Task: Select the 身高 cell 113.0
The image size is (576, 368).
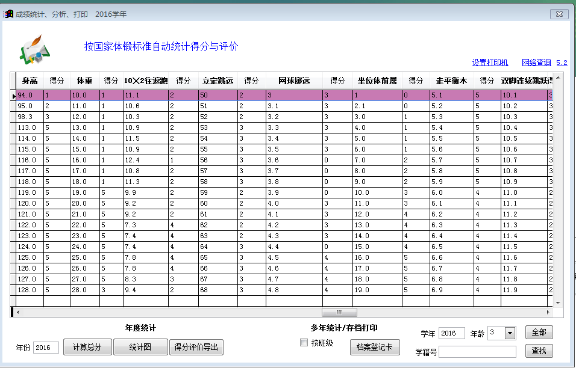Action: (30, 128)
